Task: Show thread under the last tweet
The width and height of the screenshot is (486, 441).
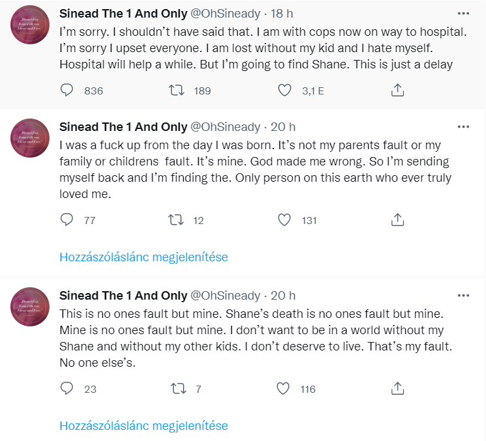Action: (x=143, y=426)
